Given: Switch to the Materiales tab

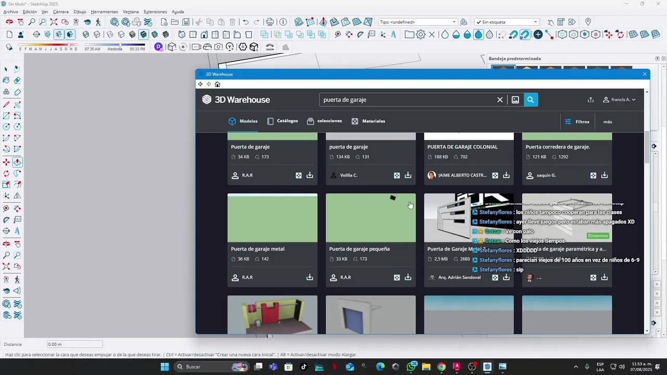Looking at the screenshot, I should [x=368, y=121].
